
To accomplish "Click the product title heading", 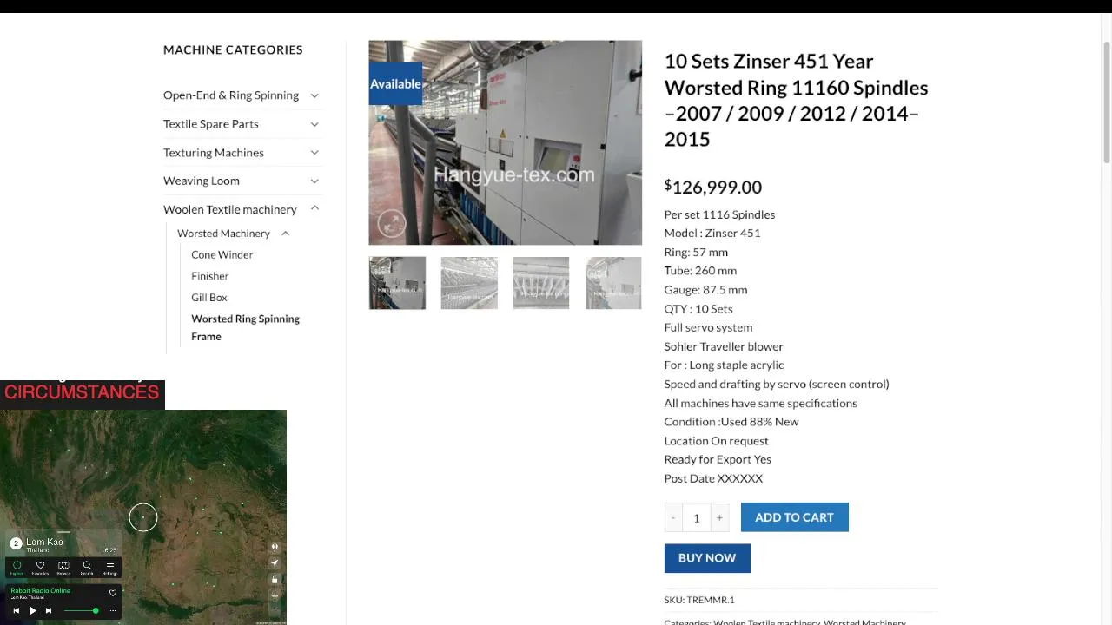I will pyautogui.click(x=797, y=100).
